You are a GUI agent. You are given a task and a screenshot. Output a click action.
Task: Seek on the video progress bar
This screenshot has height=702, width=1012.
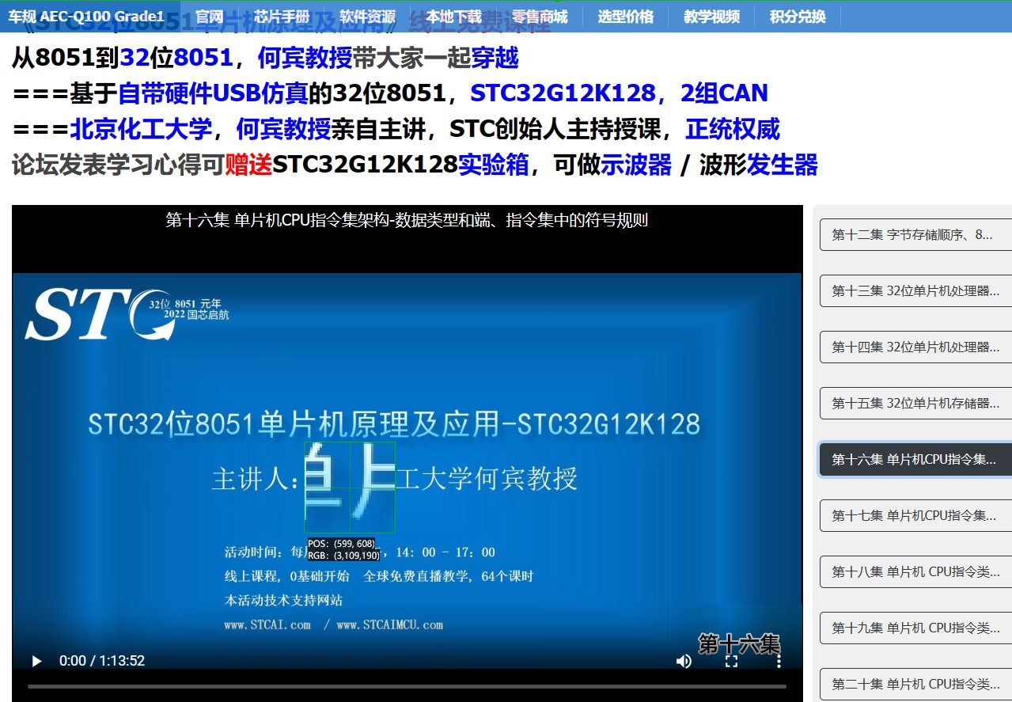pyautogui.click(x=407, y=686)
